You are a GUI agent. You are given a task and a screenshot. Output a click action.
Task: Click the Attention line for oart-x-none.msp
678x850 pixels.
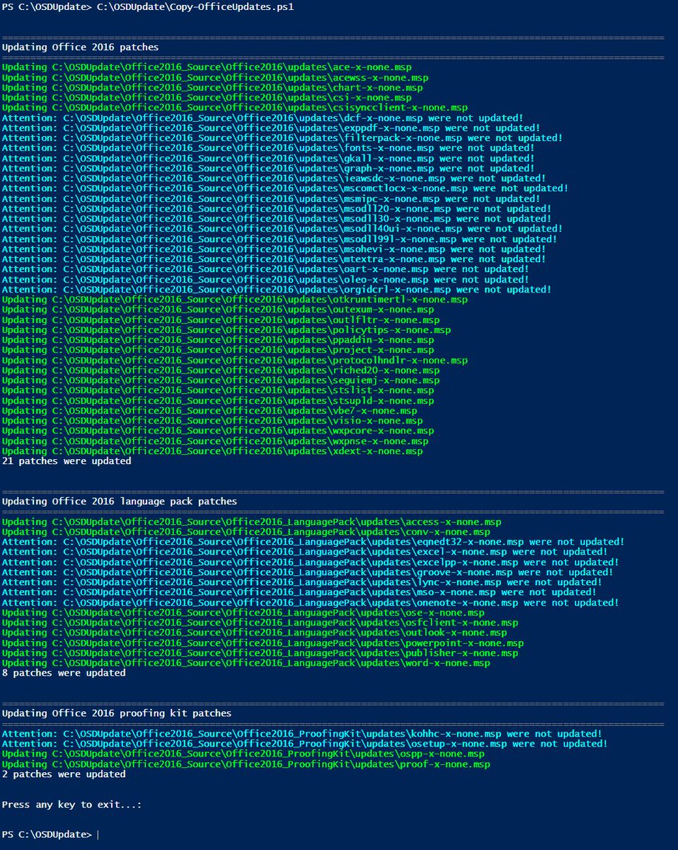pos(265,269)
